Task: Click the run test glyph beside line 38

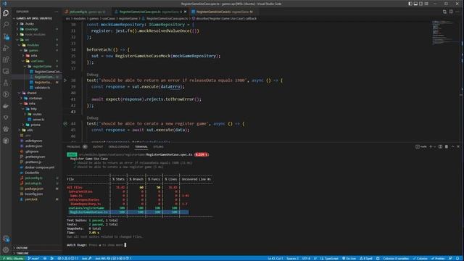Action: click(x=65, y=80)
